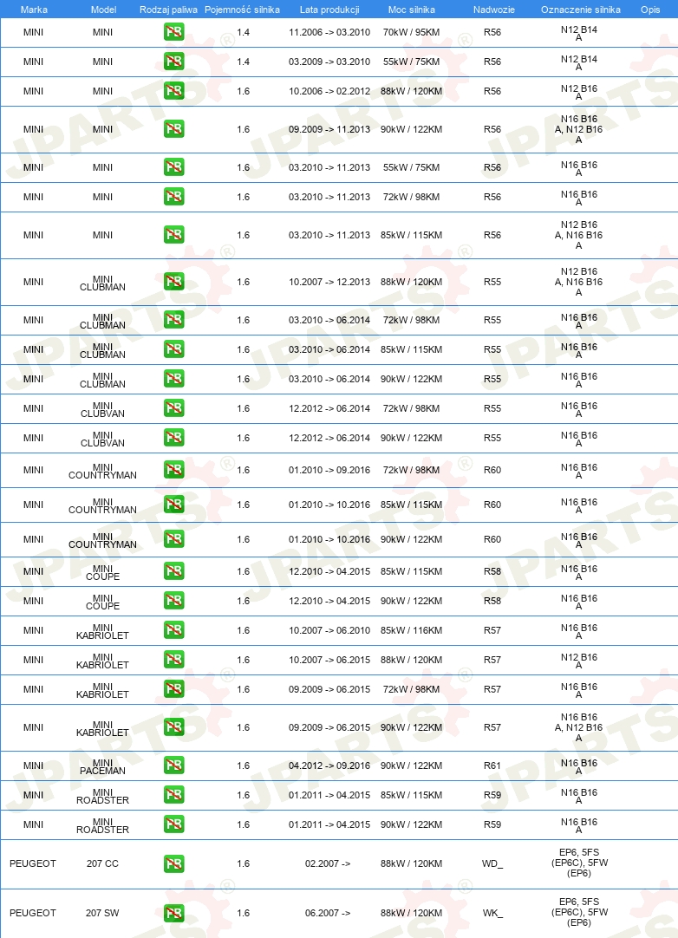Click fuel icon in Kabriolet 90kW / 122KM row
Image resolution: width=678 pixels, height=938 pixels.
pyautogui.click(x=173, y=727)
